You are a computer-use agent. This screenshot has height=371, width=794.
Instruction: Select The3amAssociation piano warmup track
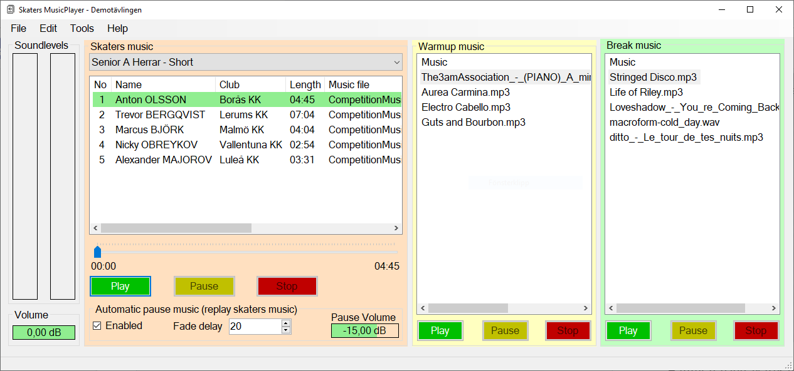pos(506,77)
